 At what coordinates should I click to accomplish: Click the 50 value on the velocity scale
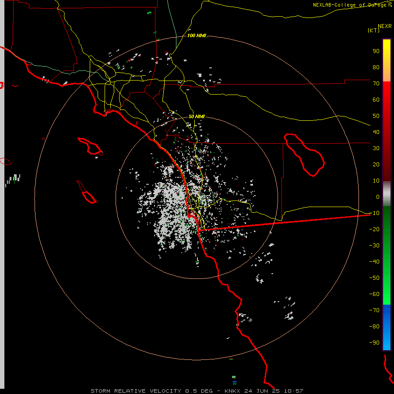point(376,116)
